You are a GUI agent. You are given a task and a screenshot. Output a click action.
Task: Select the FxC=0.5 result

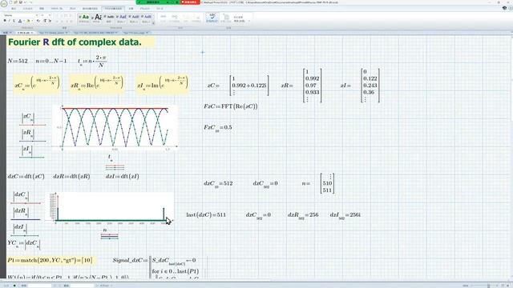218,128
